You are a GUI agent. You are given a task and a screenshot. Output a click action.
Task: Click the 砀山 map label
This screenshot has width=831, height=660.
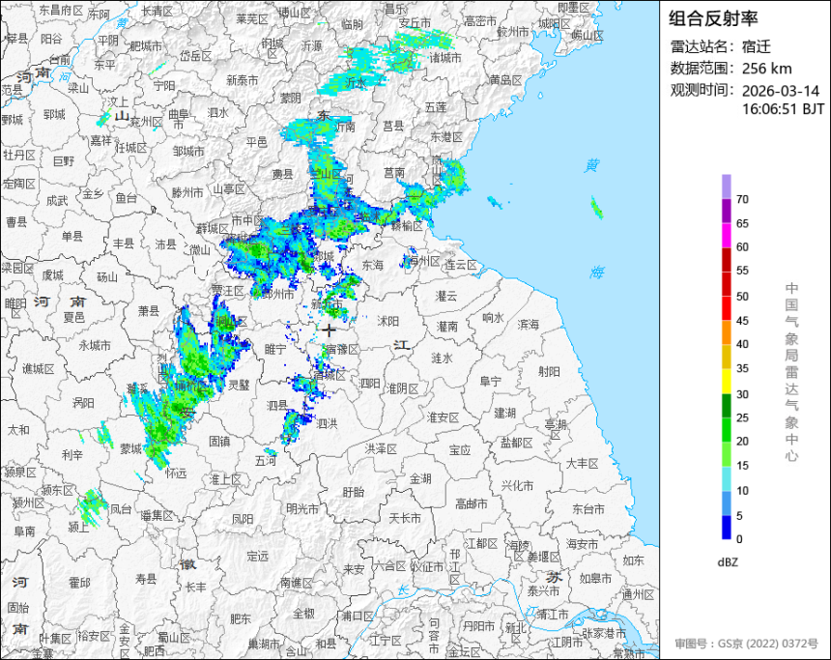click(x=107, y=276)
